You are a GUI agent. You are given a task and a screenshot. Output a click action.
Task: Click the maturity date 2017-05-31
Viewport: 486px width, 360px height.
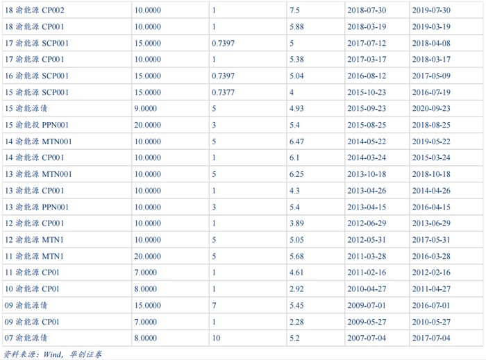click(x=431, y=239)
